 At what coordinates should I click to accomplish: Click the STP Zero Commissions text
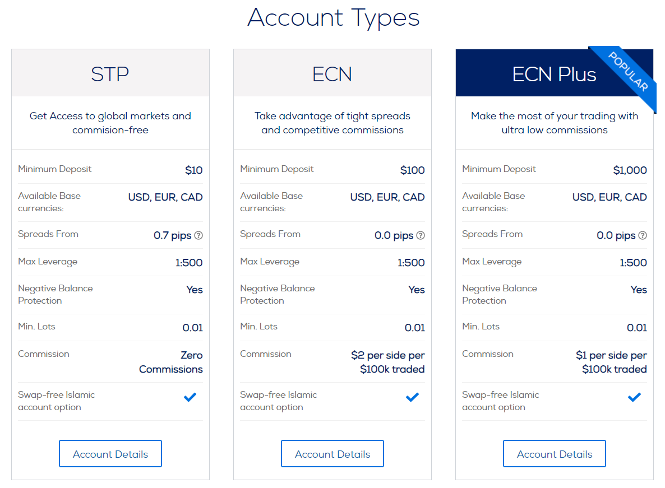(171, 362)
